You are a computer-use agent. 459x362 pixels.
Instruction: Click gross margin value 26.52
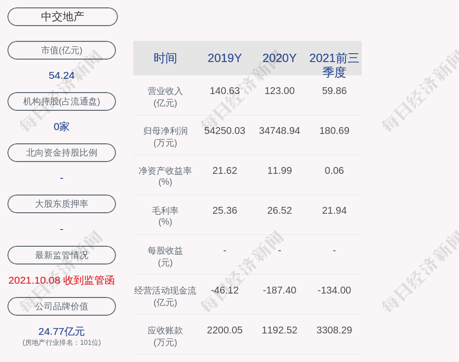(279, 210)
